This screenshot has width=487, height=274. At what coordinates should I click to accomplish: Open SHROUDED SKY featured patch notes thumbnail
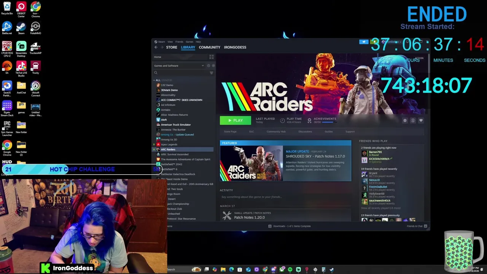click(x=251, y=164)
